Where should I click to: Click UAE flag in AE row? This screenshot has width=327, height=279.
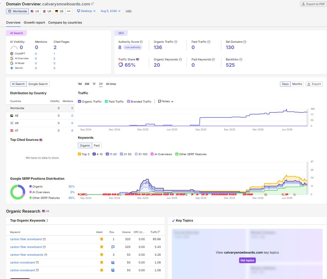12,115
